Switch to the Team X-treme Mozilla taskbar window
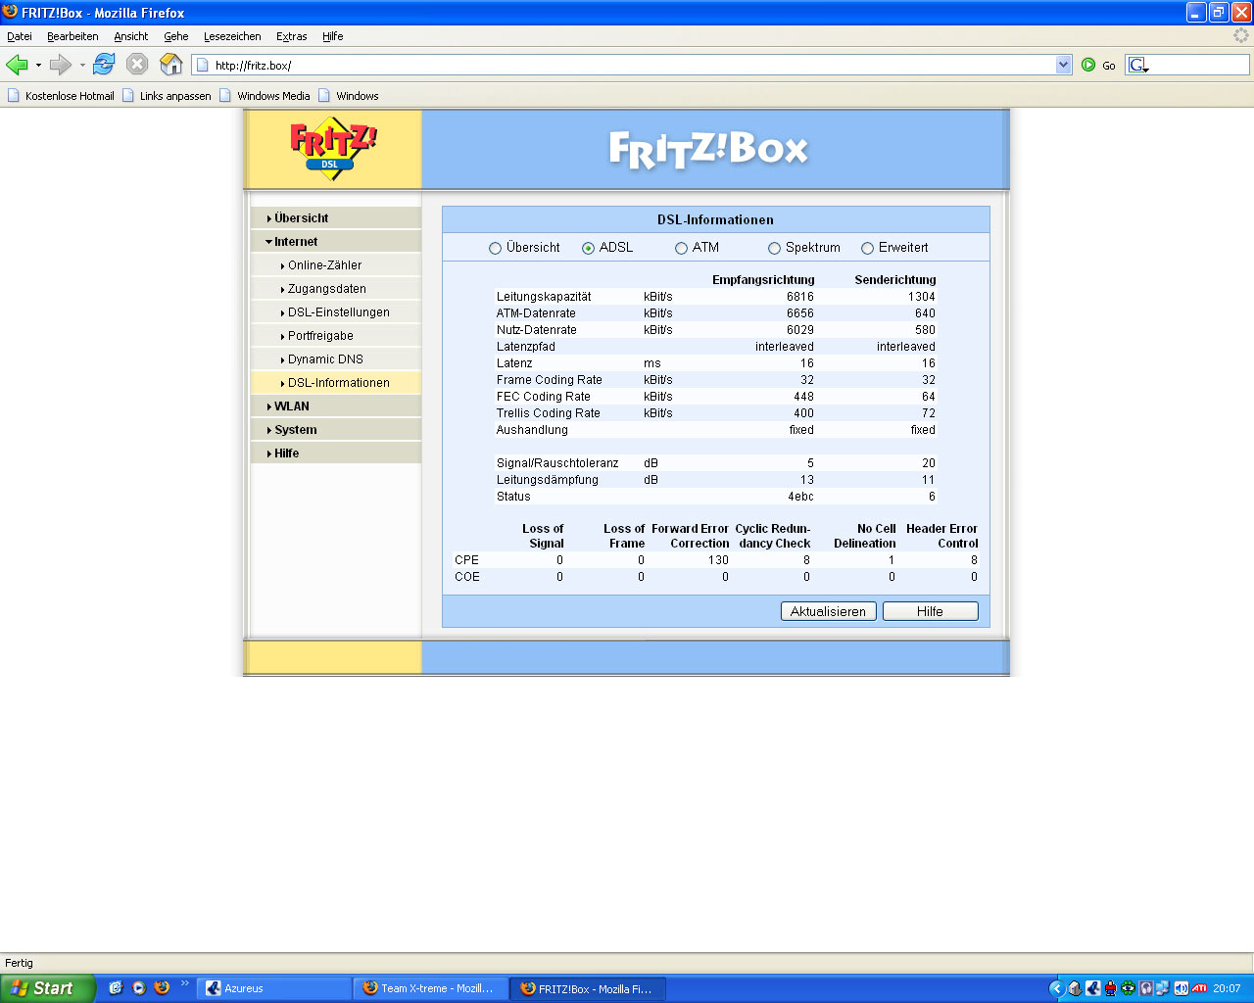The height and width of the screenshot is (1003, 1254). point(430,988)
